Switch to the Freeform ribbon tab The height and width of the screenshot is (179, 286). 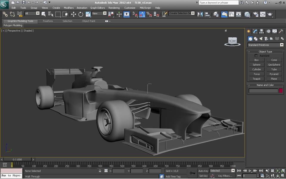pos(48,21)
